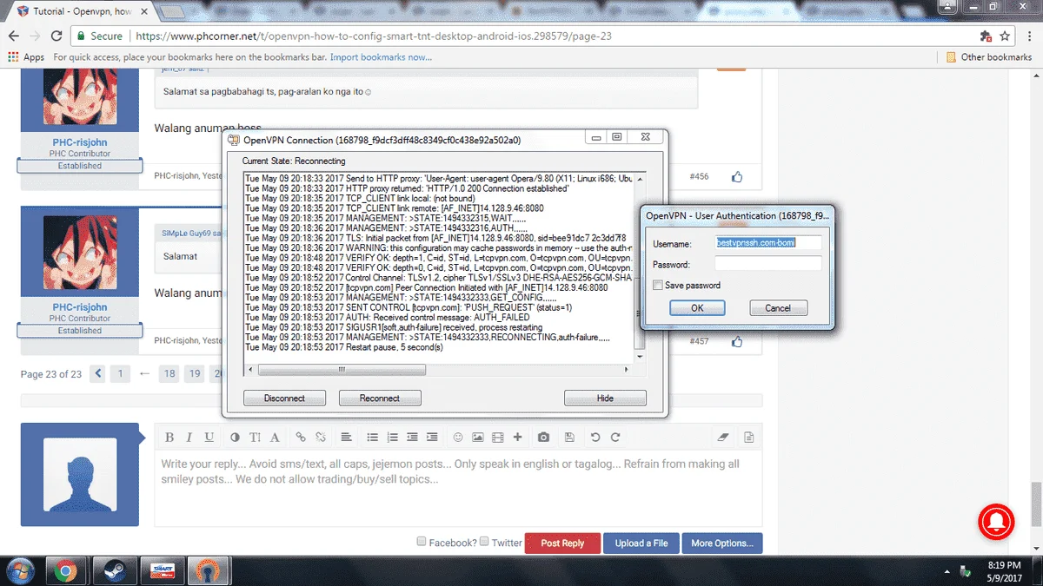Toggle italic formatting in reply editor
Screen dimensions: 1043x586
(189, 437)
